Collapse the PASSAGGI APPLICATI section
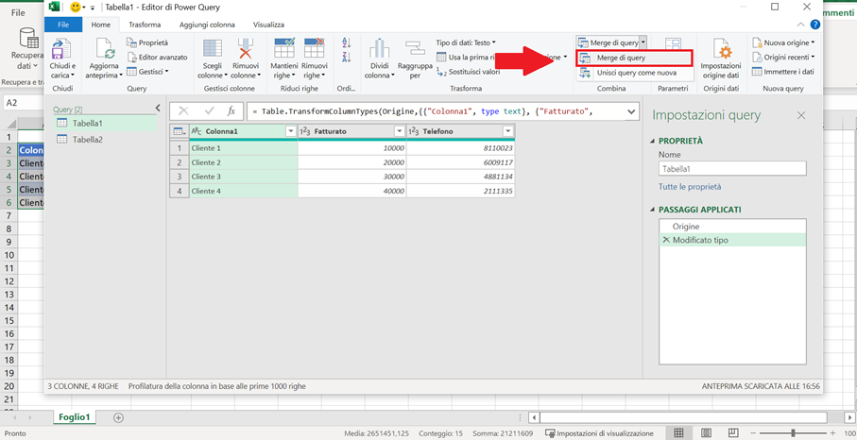 (x=652, y=210)
